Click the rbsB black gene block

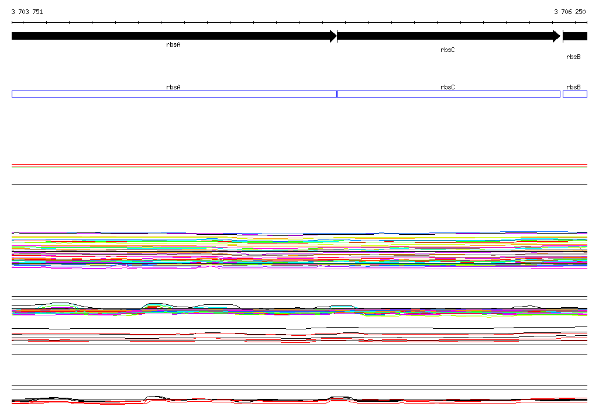tap(575, 36)
